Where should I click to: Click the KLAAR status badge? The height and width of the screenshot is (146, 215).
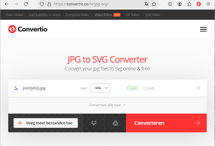[x=132, y=88]
